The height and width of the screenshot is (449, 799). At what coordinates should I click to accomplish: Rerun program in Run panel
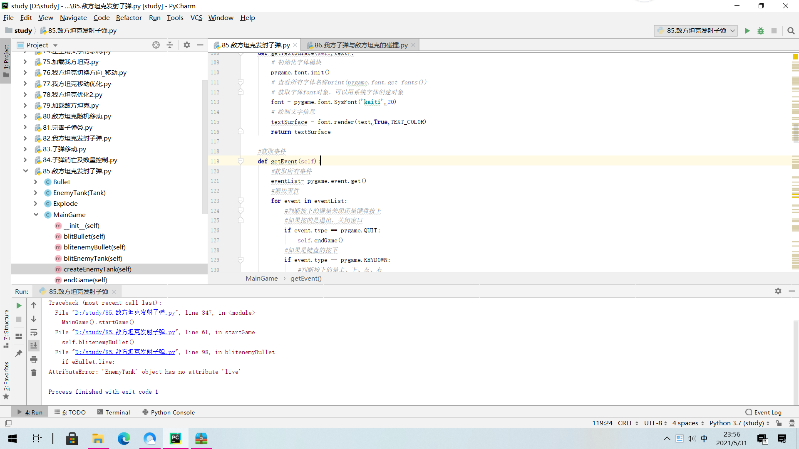(x=19, y=306)
